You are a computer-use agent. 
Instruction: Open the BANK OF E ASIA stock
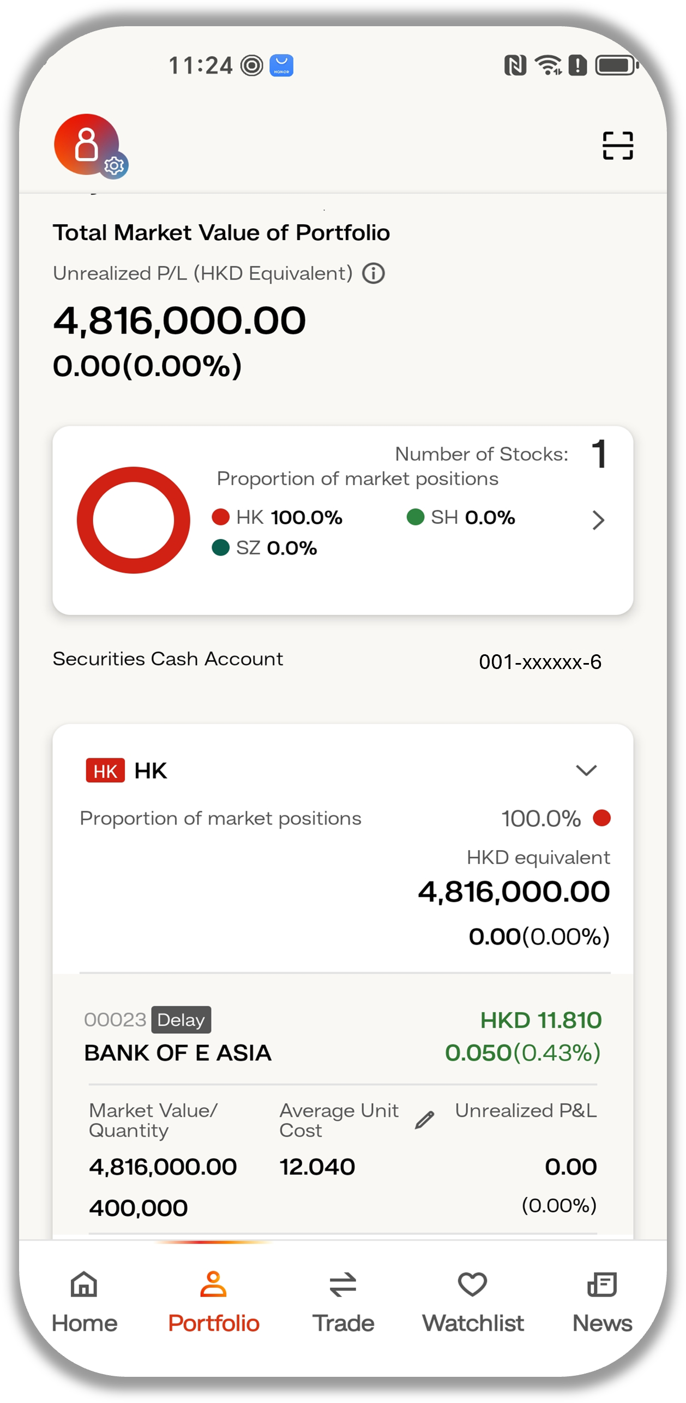(x=178, y=1052)
